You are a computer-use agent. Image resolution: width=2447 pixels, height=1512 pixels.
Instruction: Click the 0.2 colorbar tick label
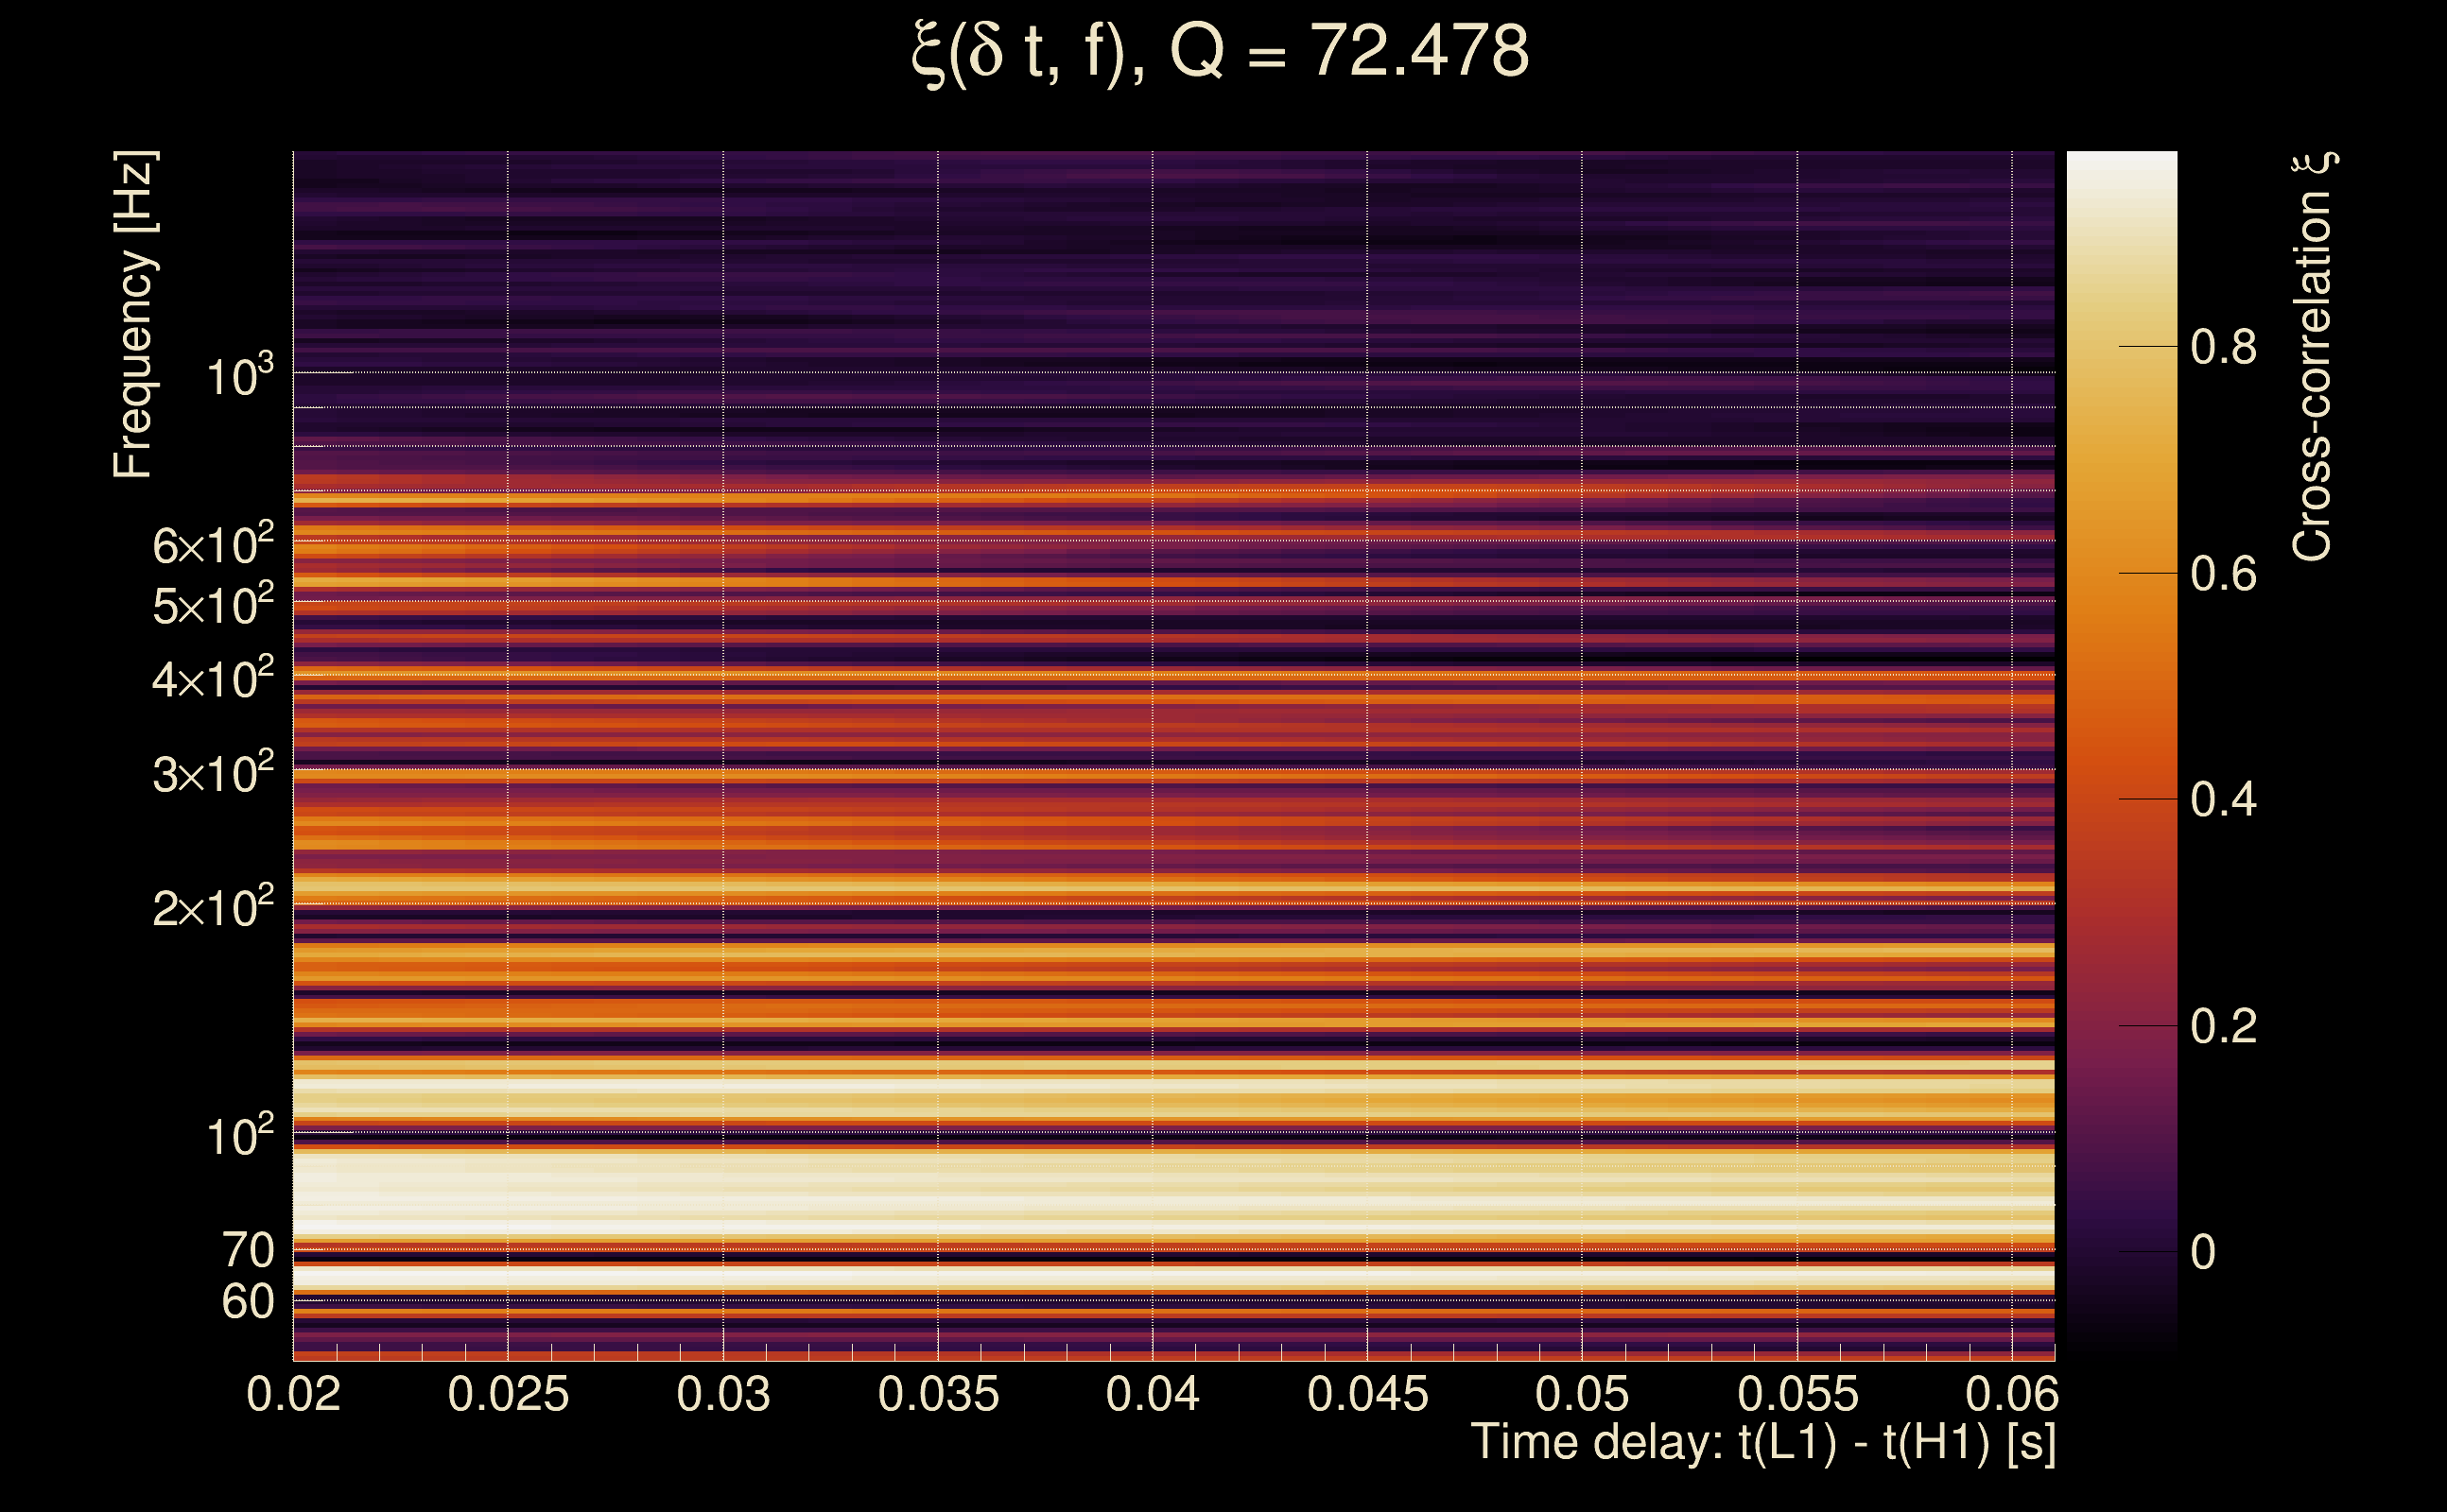point(2222,1027)
